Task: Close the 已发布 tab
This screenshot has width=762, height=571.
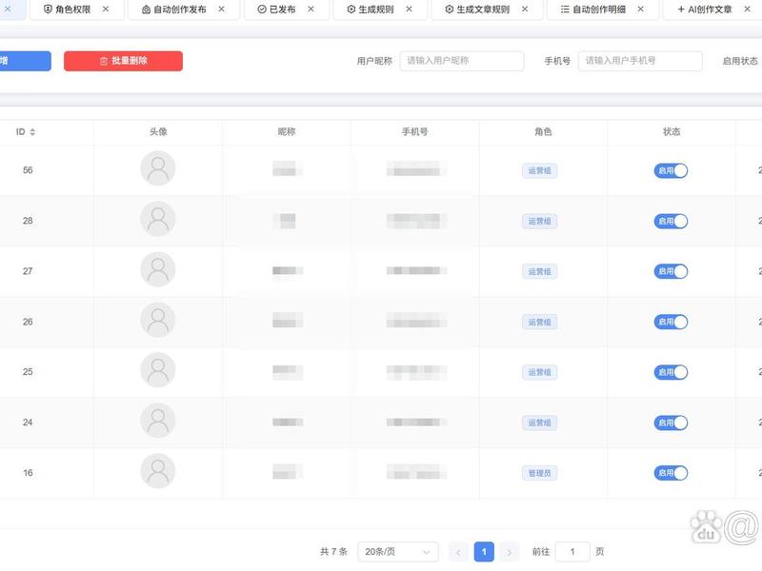Action: (311, 10)
